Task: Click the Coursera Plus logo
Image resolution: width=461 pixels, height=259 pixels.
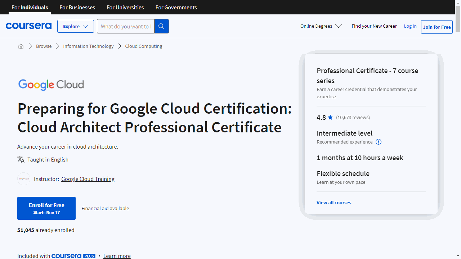Action: coord(73,256)
